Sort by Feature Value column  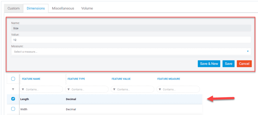(x=121, y=79)
